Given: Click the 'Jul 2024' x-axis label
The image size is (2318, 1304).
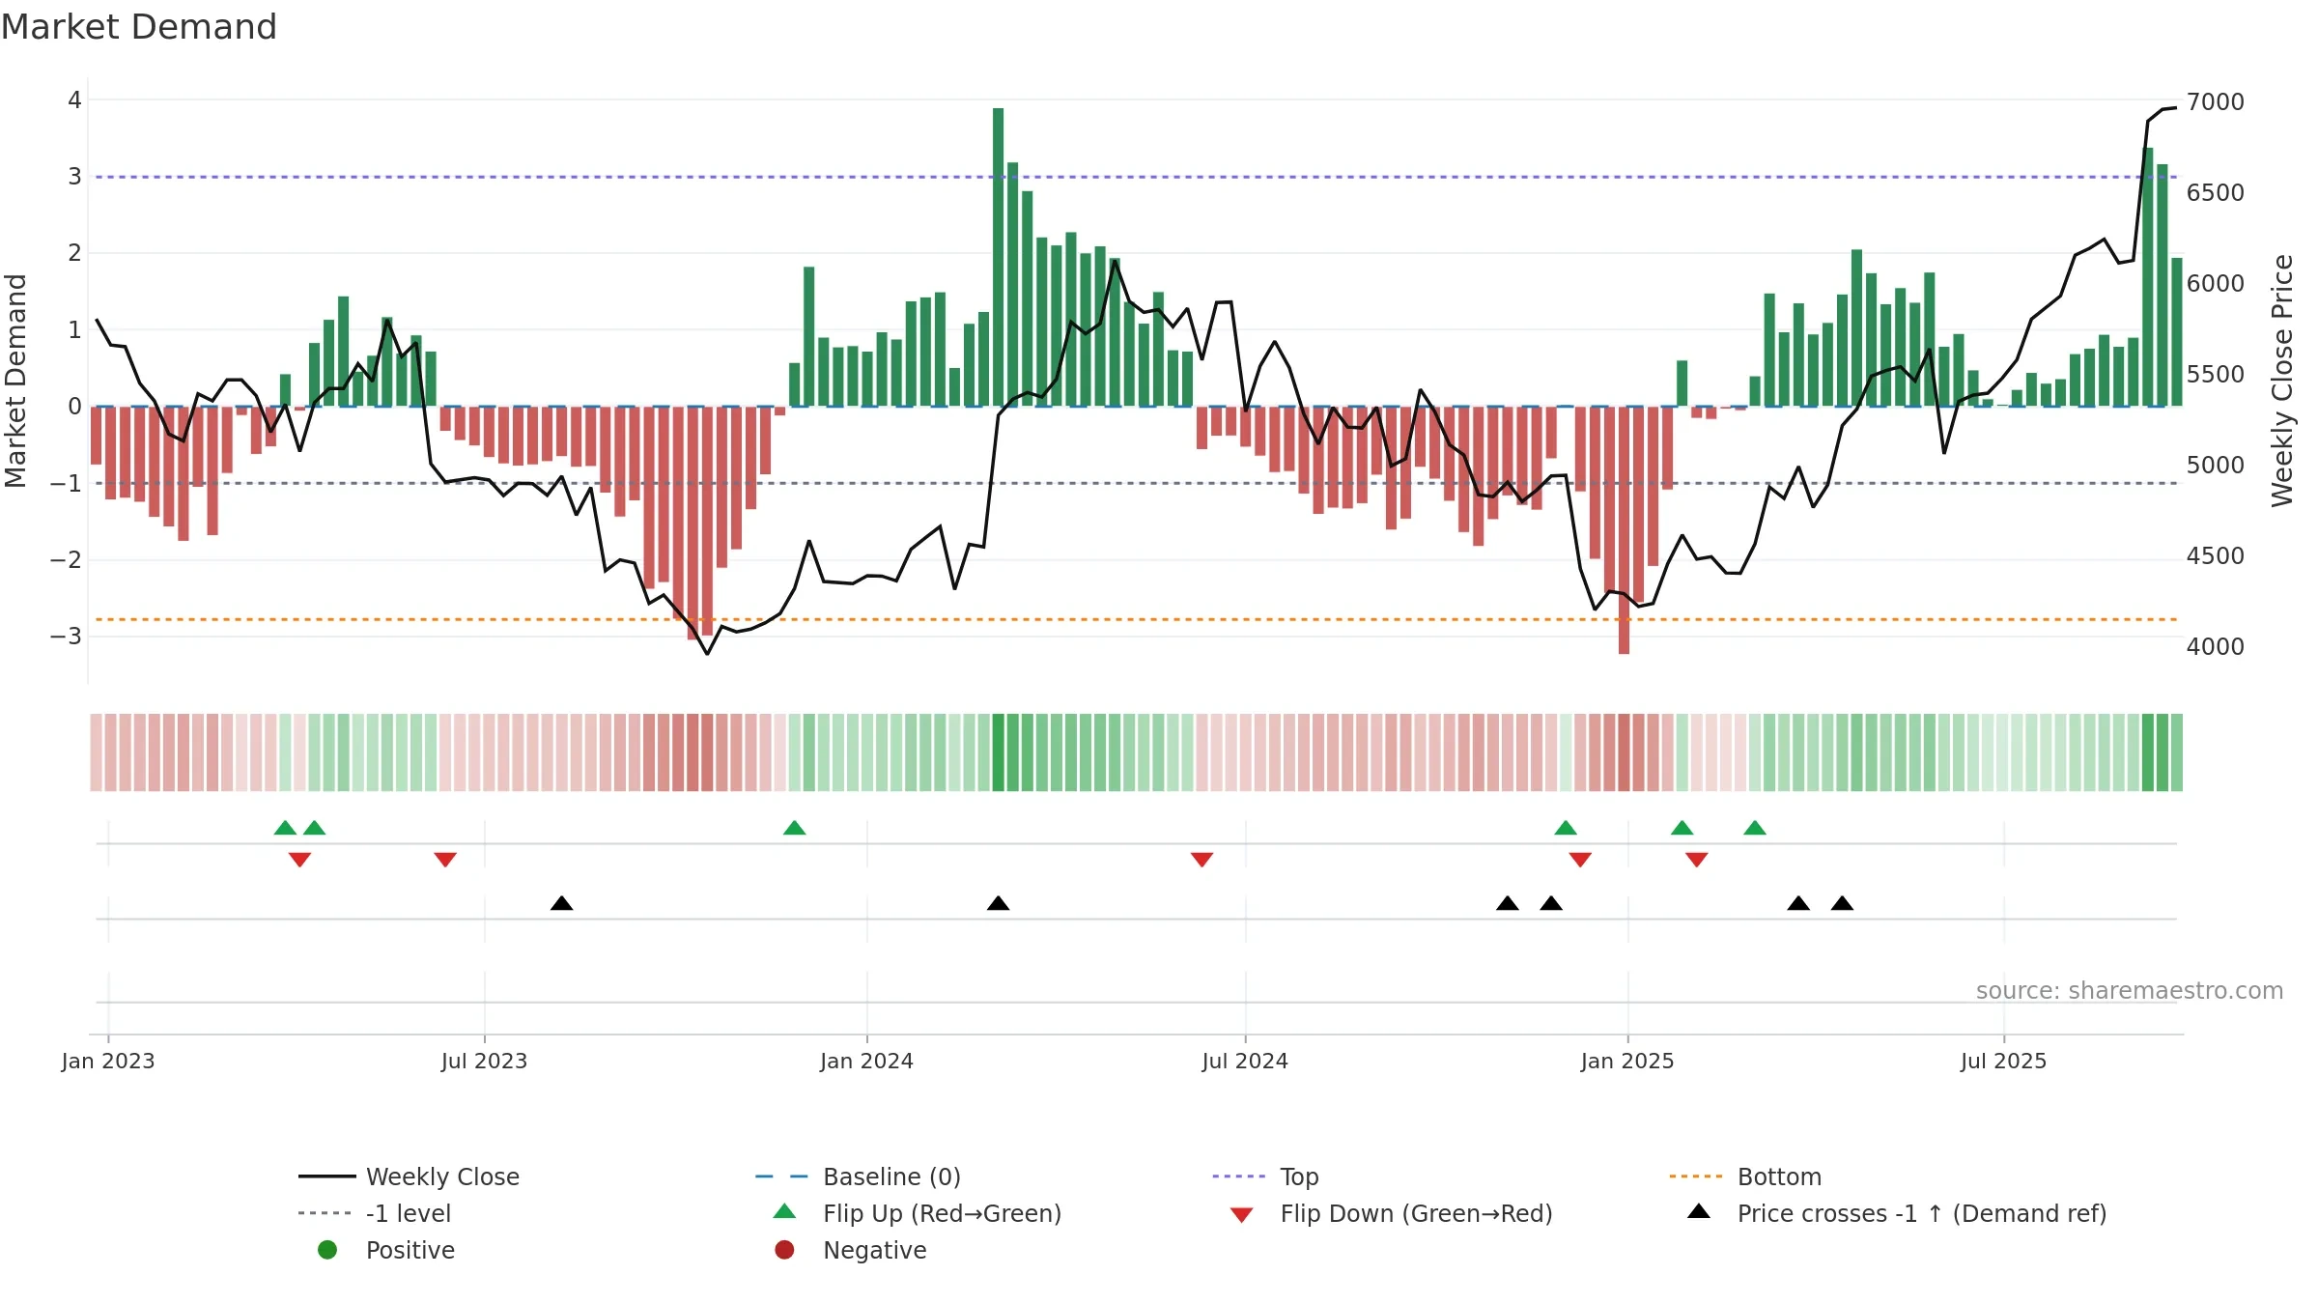Looking at the screenshot, I should click(1245, 1061).
